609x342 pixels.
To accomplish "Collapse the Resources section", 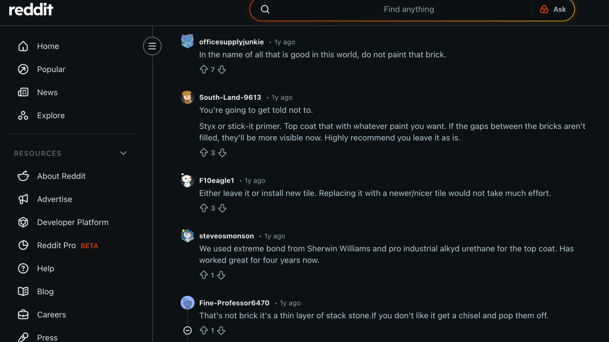I will point(123,153).
